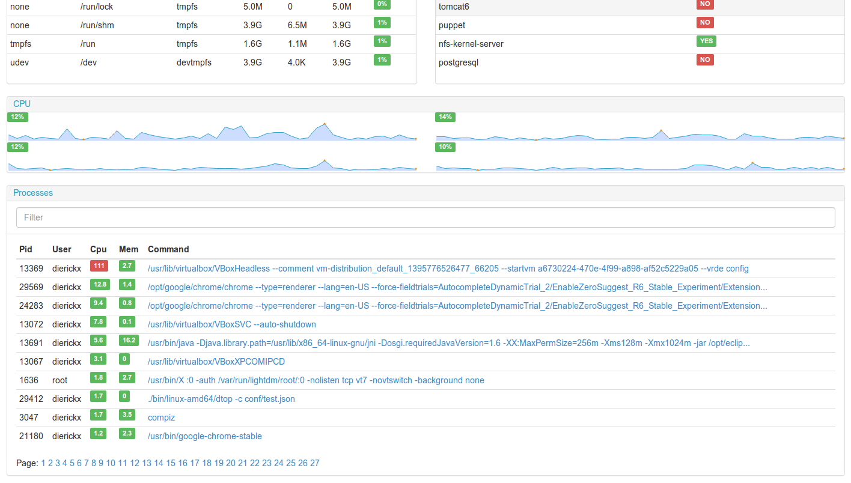851x483 pixels.
Task: Go to processes page 5
Action: [72, 463]
